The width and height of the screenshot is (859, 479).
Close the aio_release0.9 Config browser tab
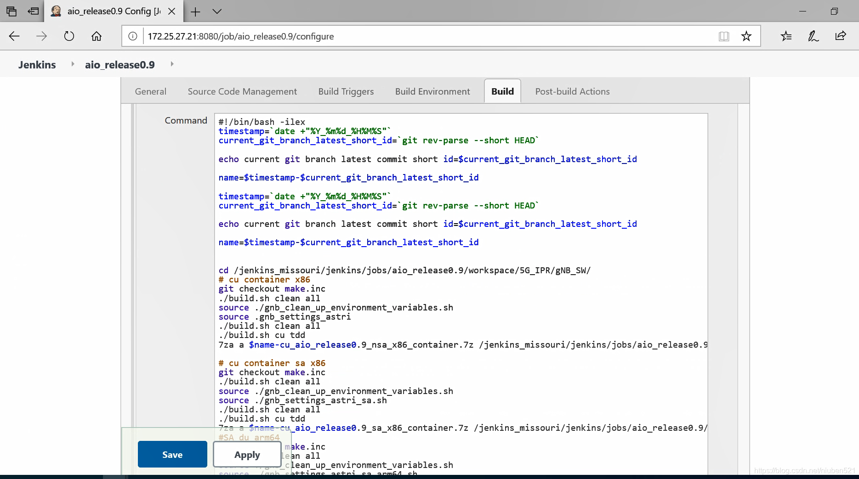tap(172, 11)
